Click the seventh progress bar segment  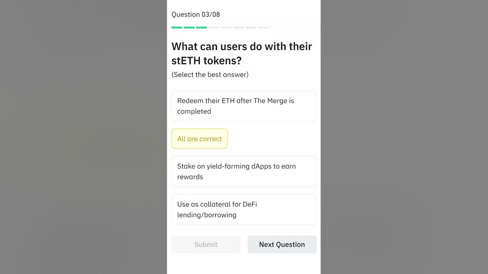[251, 27]
